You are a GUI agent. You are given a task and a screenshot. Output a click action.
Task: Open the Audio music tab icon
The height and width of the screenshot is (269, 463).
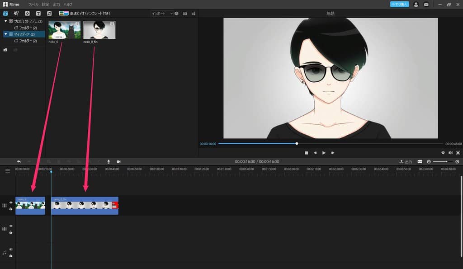(49, 13)
